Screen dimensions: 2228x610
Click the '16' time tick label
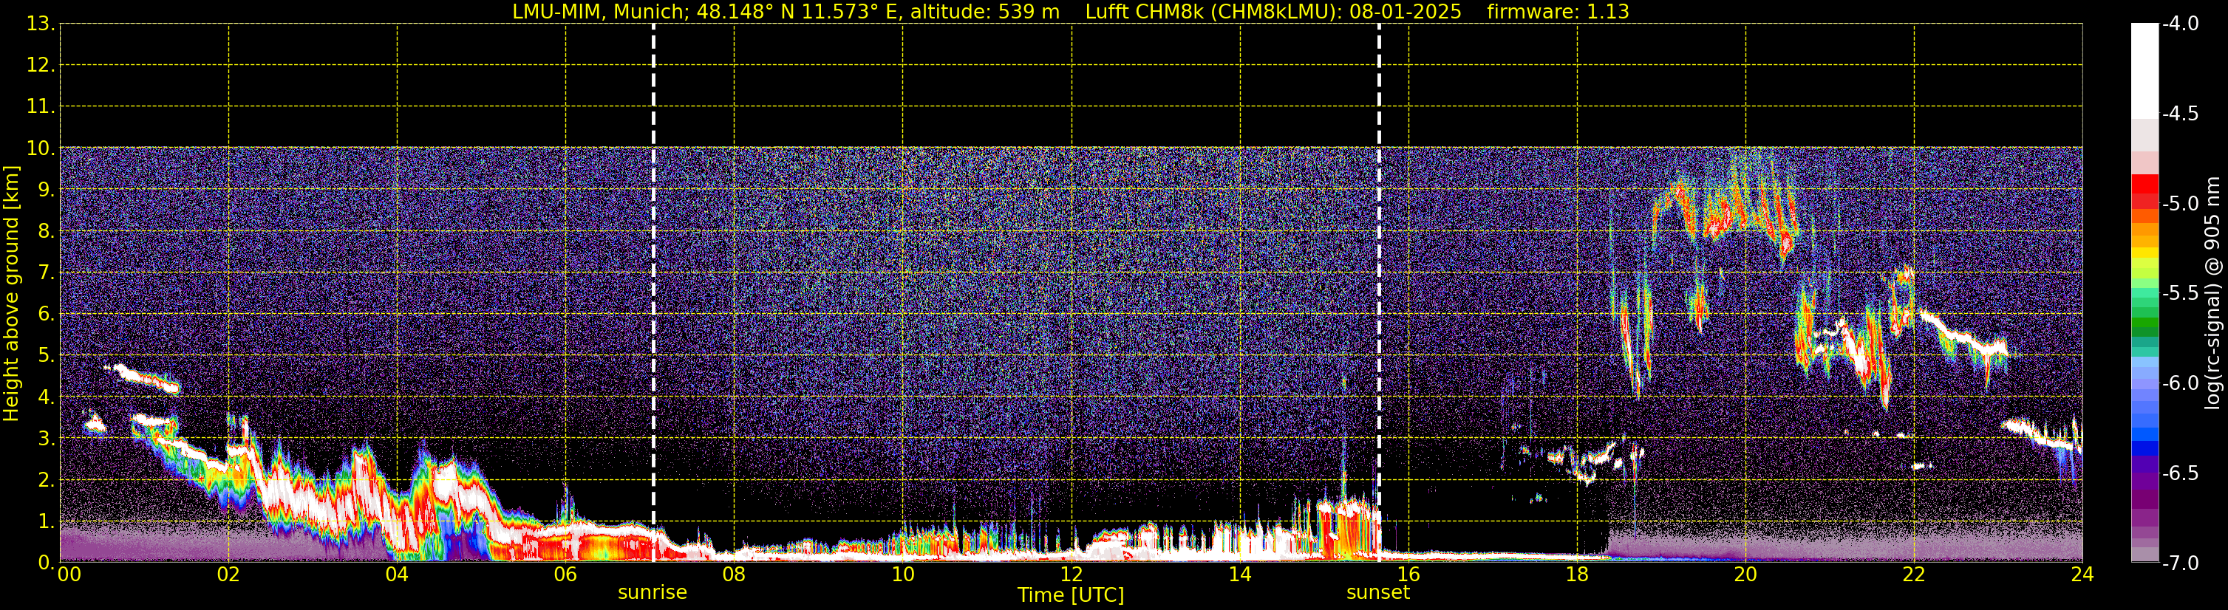1409,575
